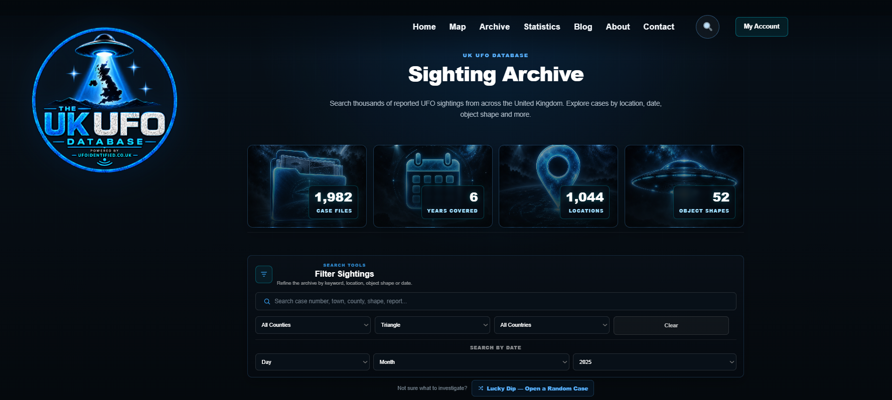Click the 'Not sure what to investigate?' text
The image size is (892, 400).
[432, 388]
